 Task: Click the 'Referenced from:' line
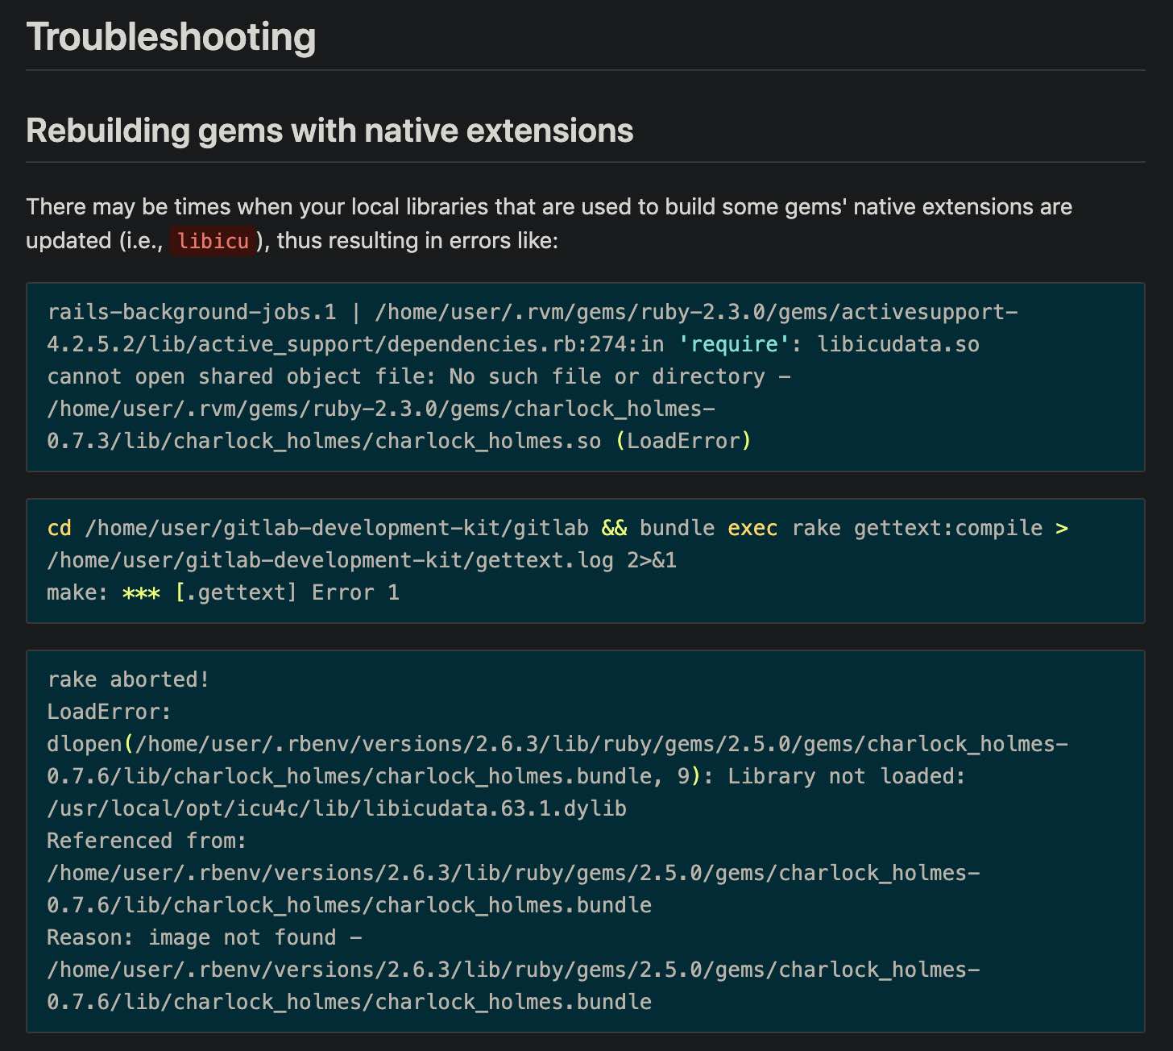point(147,841)
